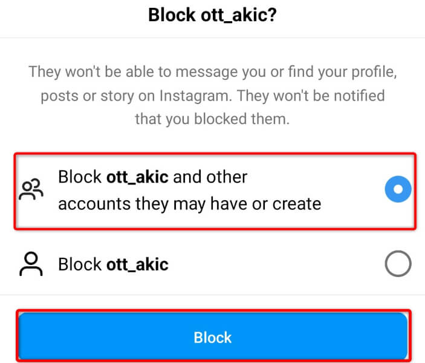Click "and other" text in the first option

pyautogui.click(x=209, y=177)
